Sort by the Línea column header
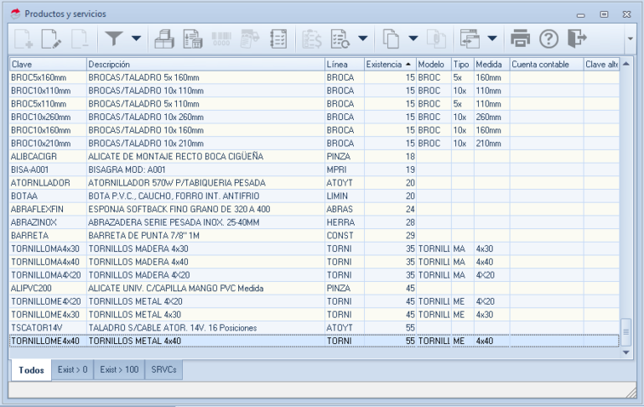 tap(345, 65)
